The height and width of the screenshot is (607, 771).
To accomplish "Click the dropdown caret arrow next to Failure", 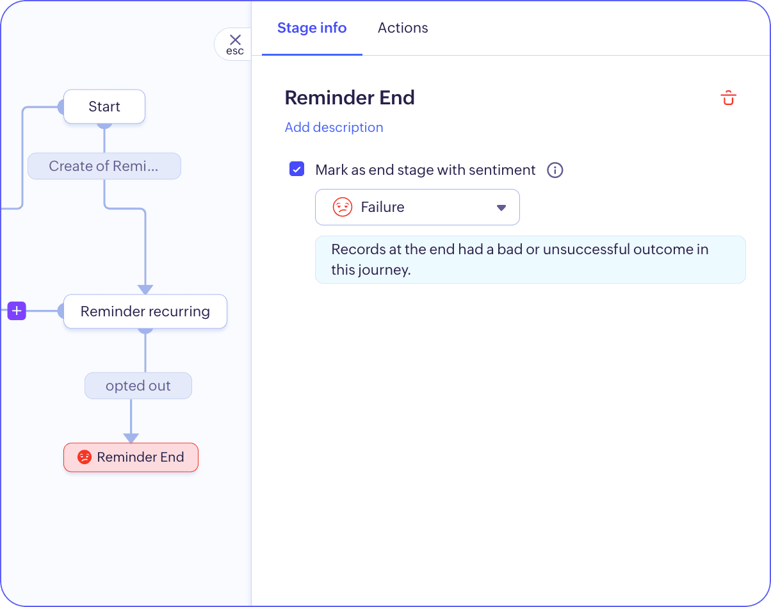I will point(501,207).
